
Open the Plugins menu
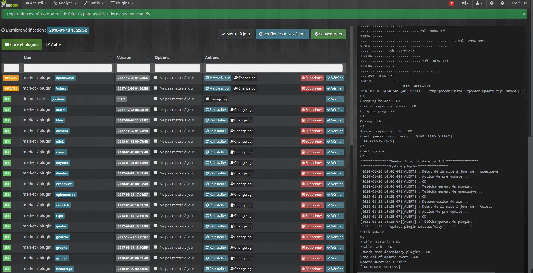tap(122, 3)
